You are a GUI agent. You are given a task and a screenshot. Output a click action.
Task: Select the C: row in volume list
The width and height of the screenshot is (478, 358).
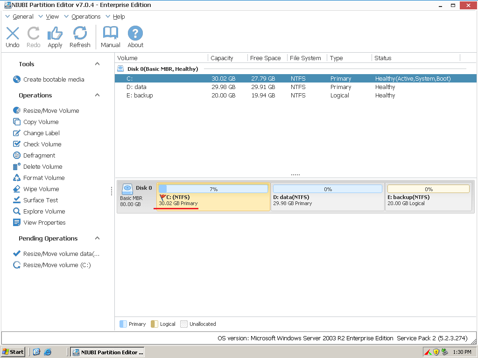pos(295,78)
